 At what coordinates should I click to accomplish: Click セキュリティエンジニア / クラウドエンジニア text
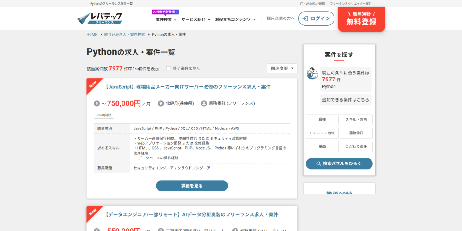tap(172, 168)
